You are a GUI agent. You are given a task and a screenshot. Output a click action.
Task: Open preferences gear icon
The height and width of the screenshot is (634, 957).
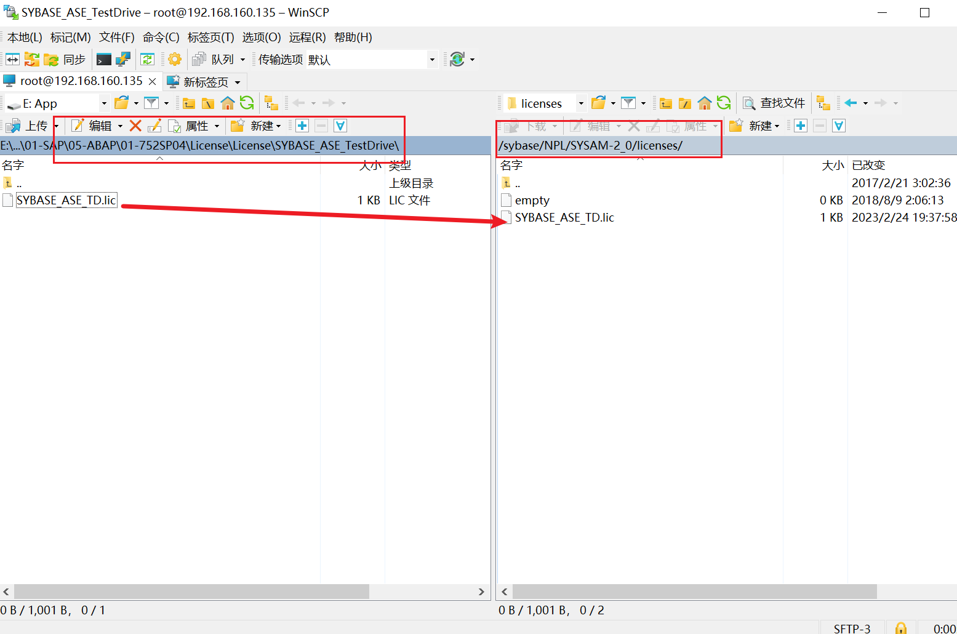coord(175,59)
